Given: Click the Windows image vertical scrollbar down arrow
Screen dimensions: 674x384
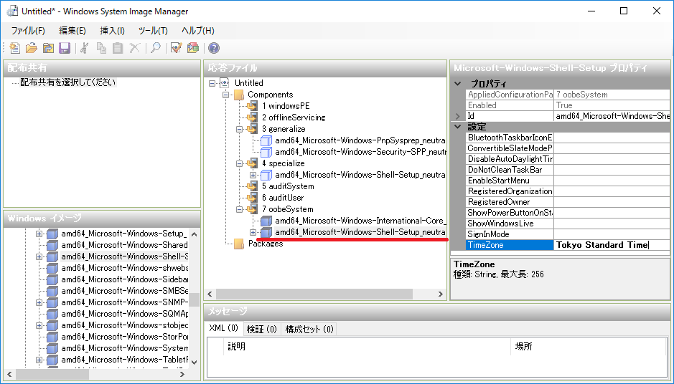Looking at the screenshot, I should pos(195,362).
